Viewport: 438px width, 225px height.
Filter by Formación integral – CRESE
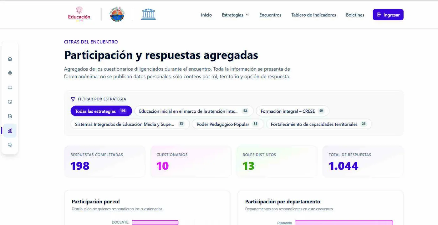pos(293,111)
